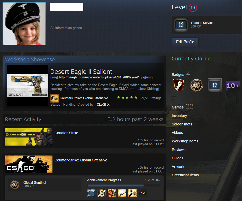The width and height of the screenshot is (242, 201).
Task: Open the Greenlight Items link
Action: point(185,175)
